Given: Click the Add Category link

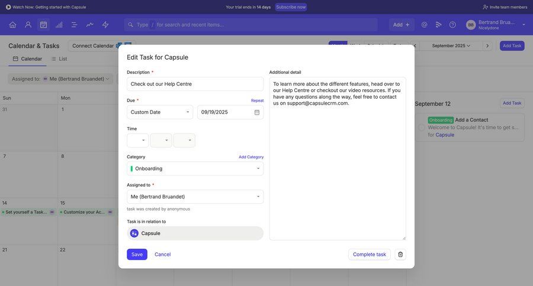Looking at the screenshot, I should pyautogui.click(x=251, y=157).
